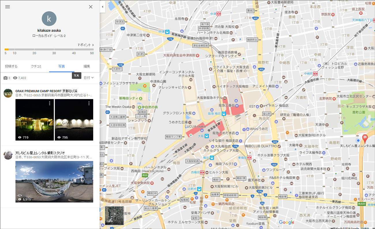The image size is (375, 229).
Task: Click 東梅田 subway station icon
Action: 249,158
